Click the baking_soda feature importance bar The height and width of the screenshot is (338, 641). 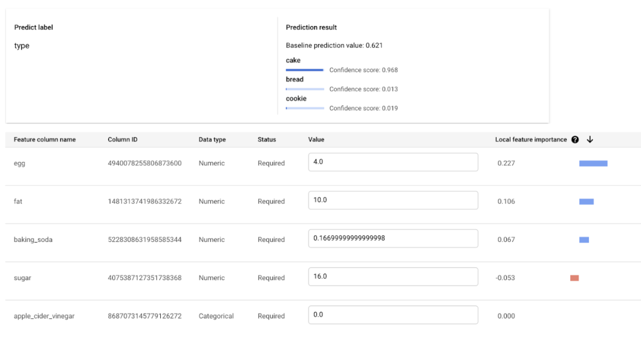pyautogui.click(x=584, y=240)
